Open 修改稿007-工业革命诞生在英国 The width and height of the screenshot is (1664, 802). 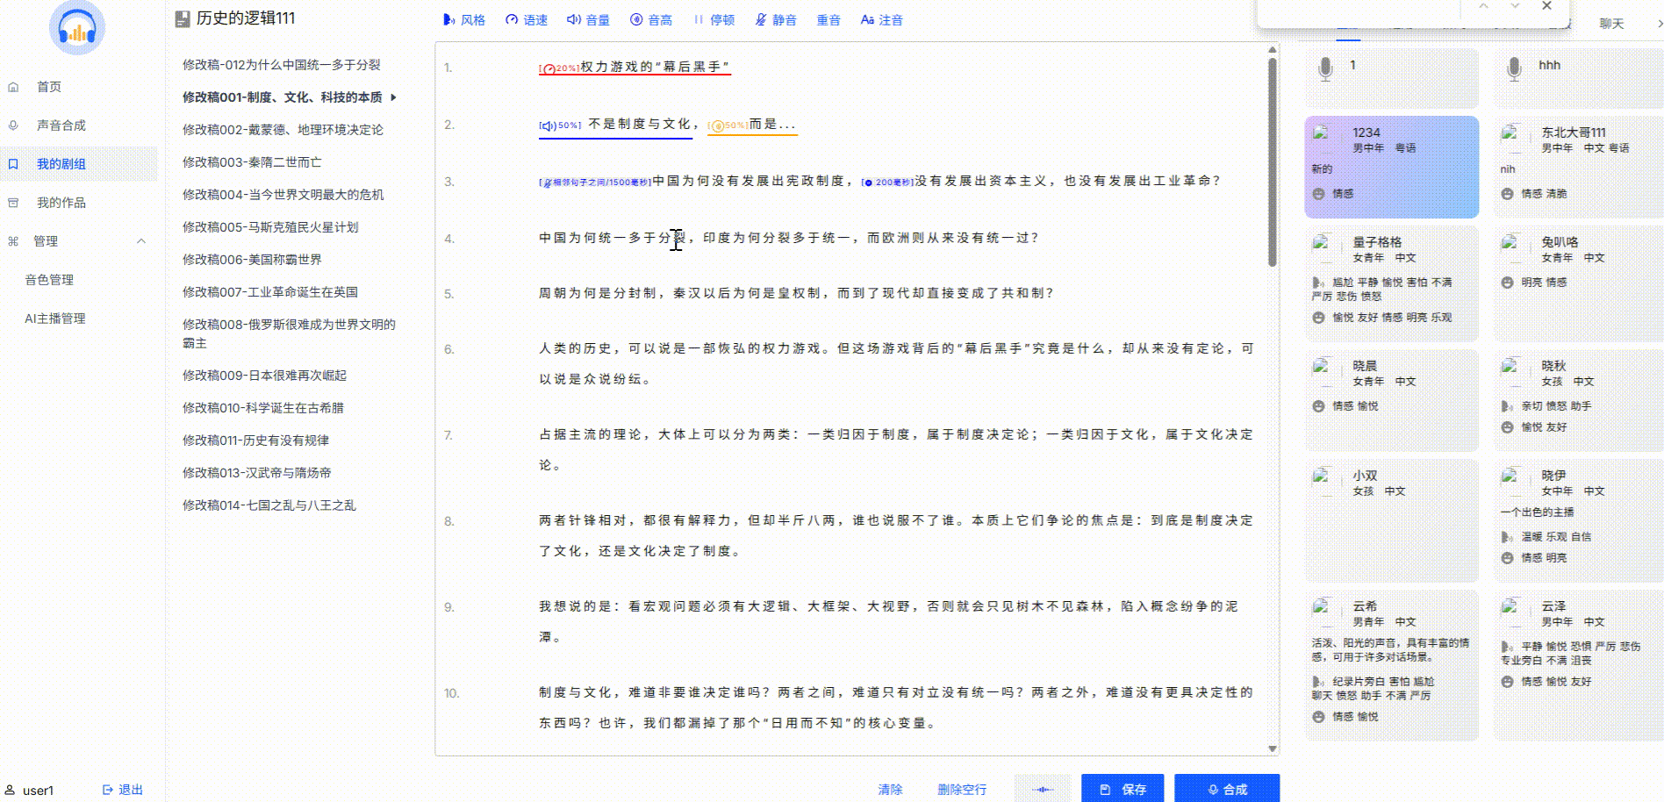pyautogui.click(x=270, y=292)
